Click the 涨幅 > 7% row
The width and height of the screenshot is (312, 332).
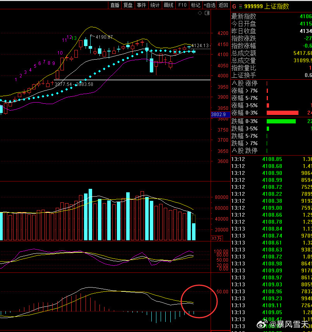(271, 91)
